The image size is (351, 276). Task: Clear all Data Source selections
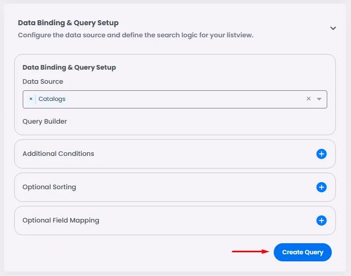(309, 99)
